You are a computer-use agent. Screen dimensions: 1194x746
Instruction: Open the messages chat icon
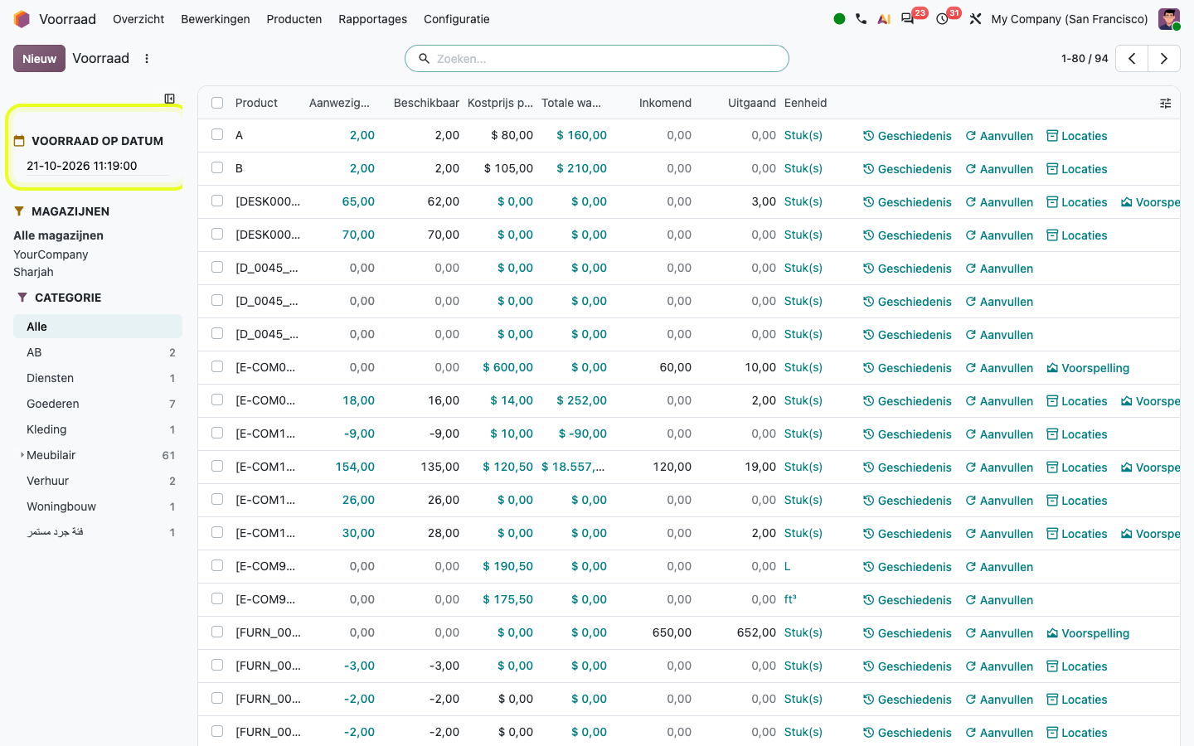coord(908,19)
